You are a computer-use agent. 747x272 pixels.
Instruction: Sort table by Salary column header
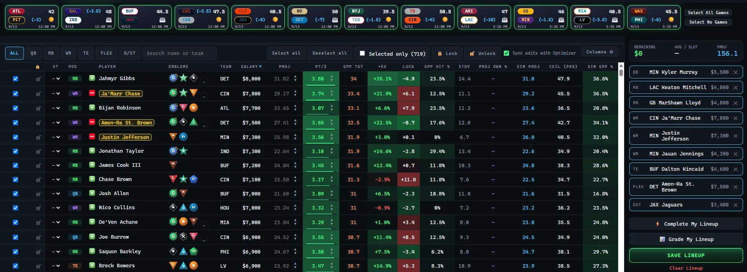(x=251, y=67)
